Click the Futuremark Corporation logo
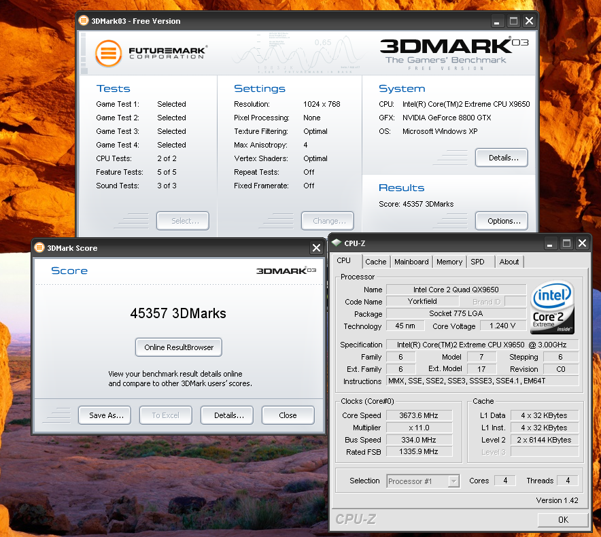601x537 pixels. click(x=152, y=53)
